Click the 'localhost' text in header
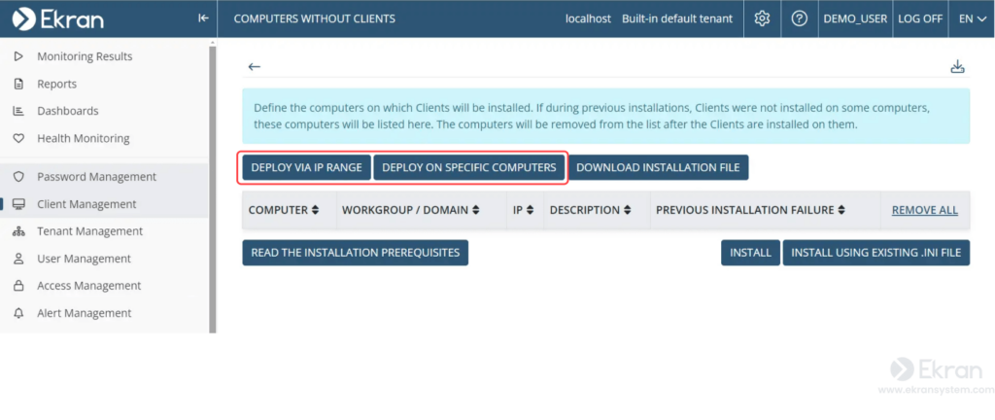The width and height of the screenshot is (995, 420). (x=588, y=18)
